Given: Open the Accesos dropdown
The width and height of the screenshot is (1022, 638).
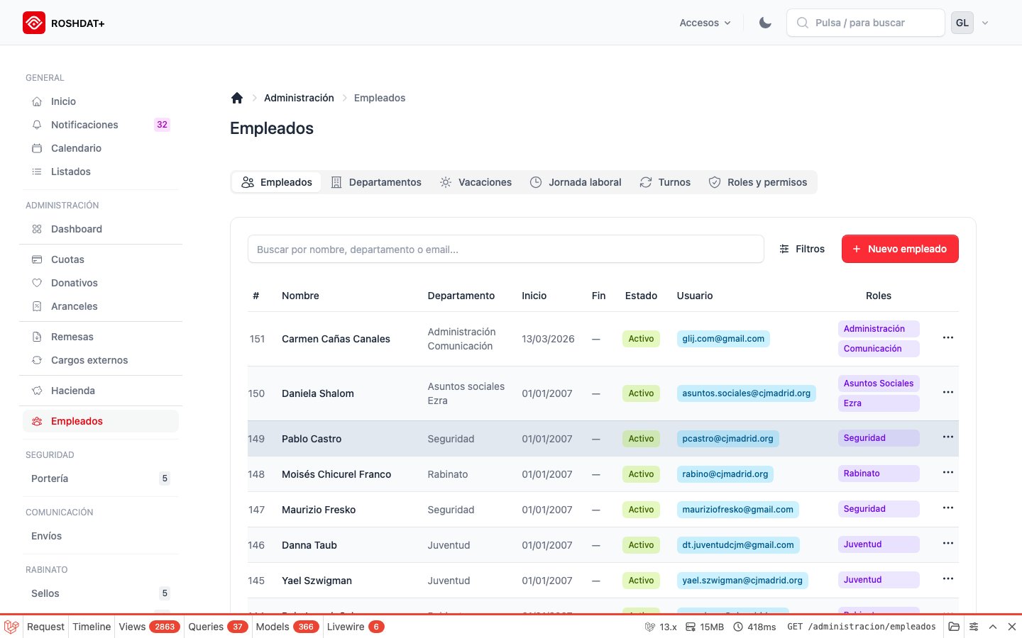Looking at the screenshot, I should point(704,23).
